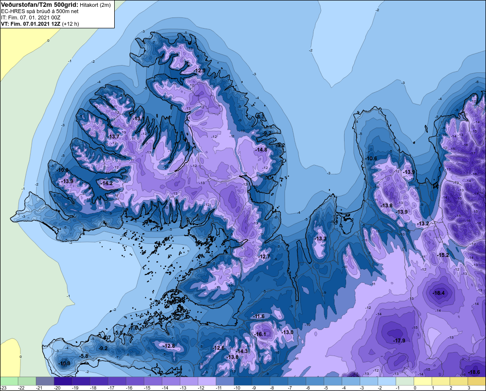Click legend swatch between -20 and -19
Viewport: 486px width, 391px height.
(x=63, y=381)
